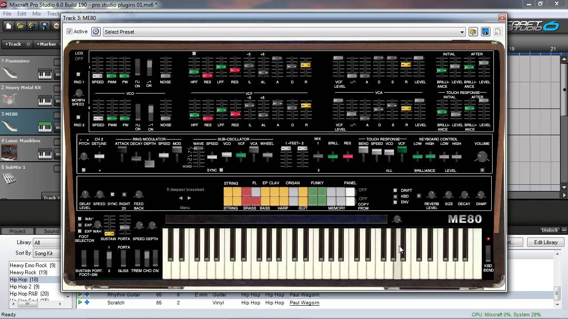568x319 pixels.
Task: Click the preset folder icon beside the dropdown
Action: [473, 32]
